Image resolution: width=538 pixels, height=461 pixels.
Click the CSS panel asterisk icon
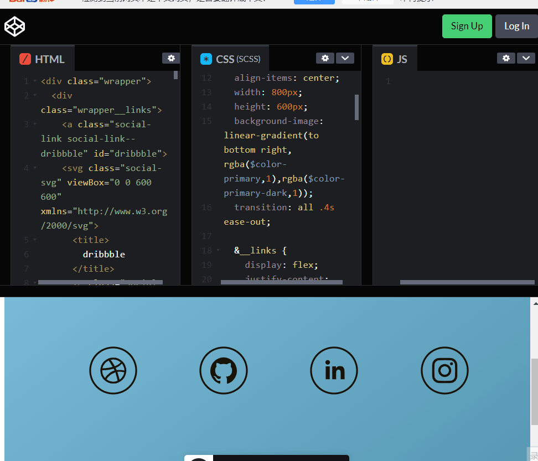coord(206,59)
